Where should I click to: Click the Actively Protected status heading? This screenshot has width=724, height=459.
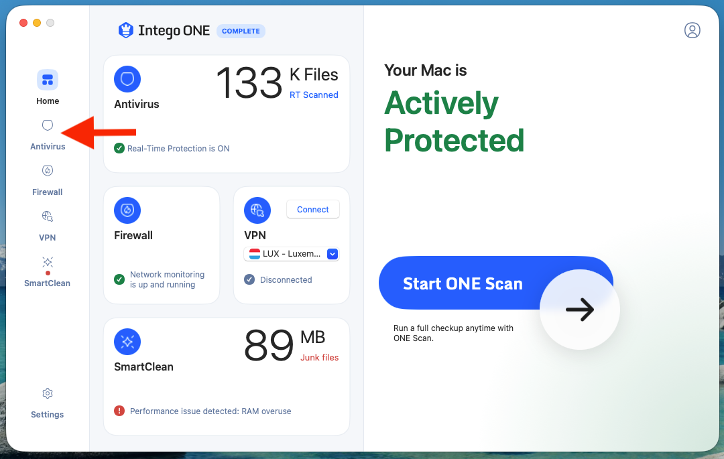click(455, 121)
